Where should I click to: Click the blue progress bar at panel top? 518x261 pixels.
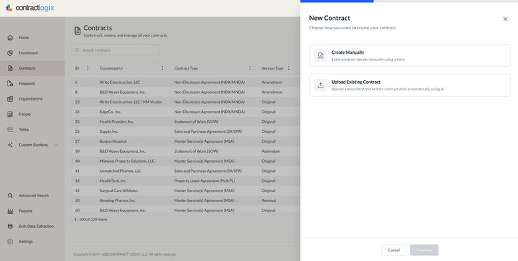click(x=337, y=1)
